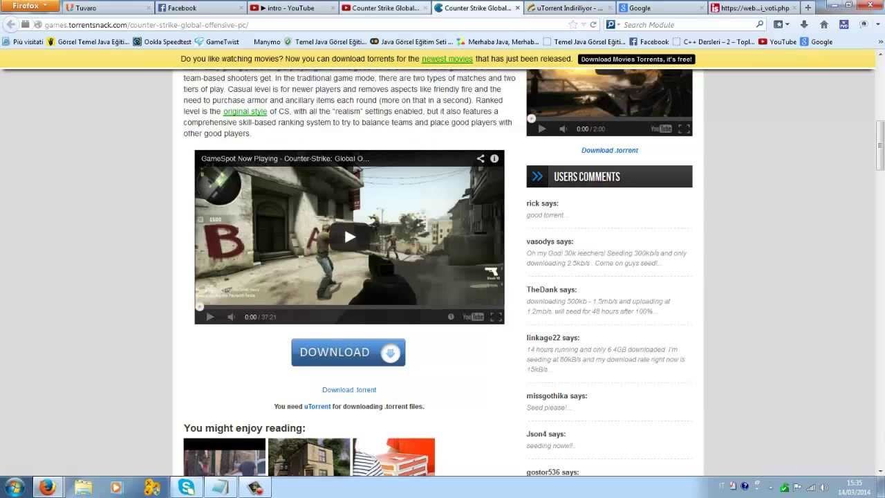Follow the uTorrent link
Screen dimensions: 885x498
[x=317, y=407]
